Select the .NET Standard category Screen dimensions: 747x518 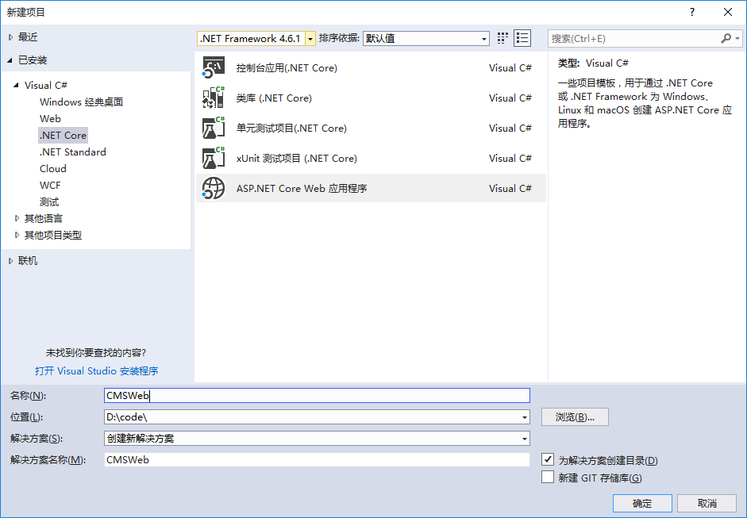click(73, 152)
